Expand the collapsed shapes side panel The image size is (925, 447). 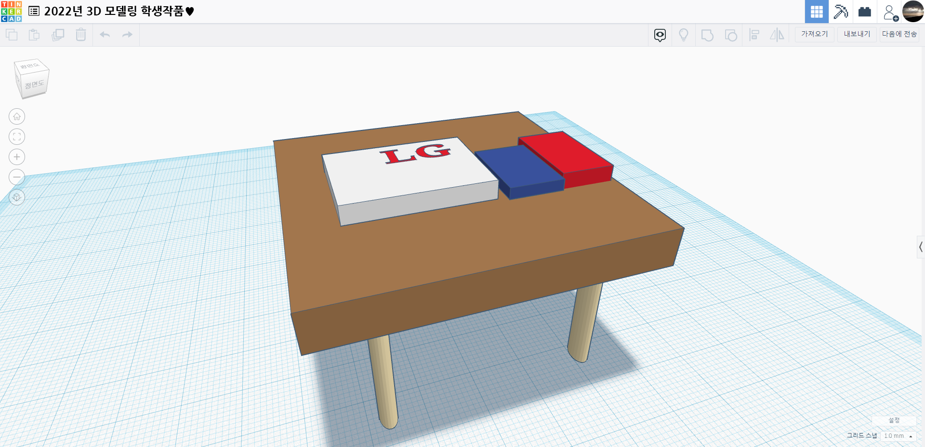[x=921, y=247]
